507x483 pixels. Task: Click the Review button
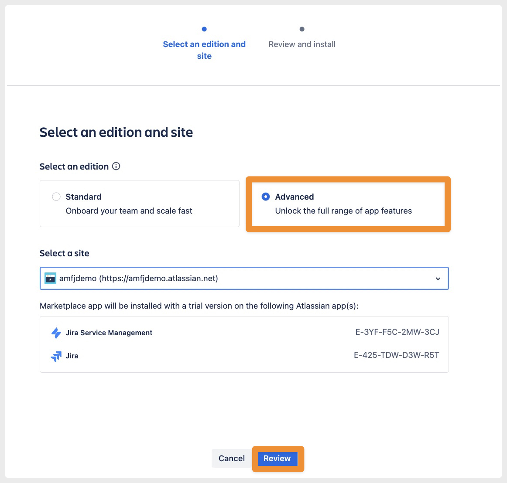277,459
